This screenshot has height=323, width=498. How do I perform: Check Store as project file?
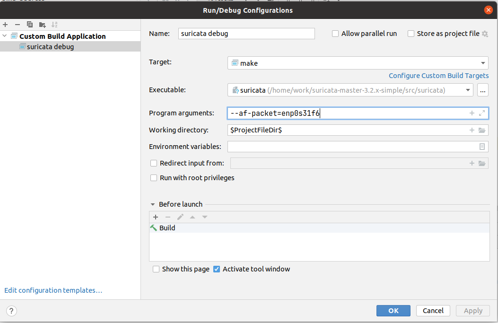click(411, 34)
